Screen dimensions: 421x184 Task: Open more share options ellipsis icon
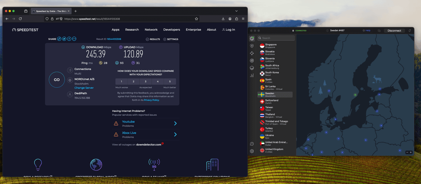[74, 39]
